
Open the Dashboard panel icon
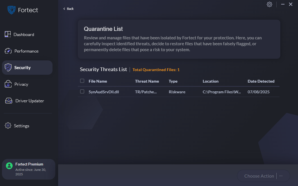8,34
